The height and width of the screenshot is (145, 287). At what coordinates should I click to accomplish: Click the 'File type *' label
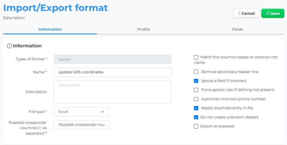38,111
